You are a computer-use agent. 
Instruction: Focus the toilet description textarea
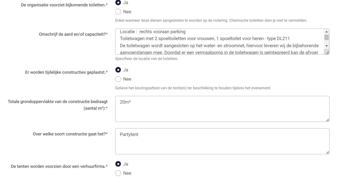[x=219, y=42]
